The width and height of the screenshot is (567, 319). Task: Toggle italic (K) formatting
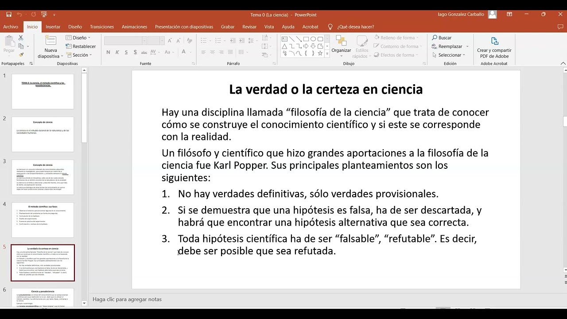point(117,52)
